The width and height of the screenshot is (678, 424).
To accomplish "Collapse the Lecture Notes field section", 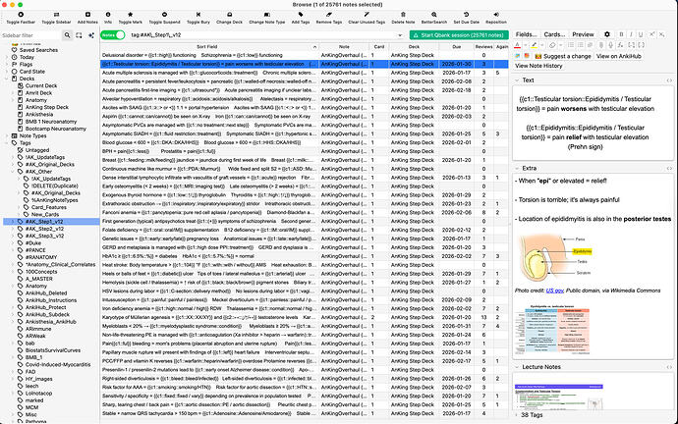I will (x=517, y=367).
